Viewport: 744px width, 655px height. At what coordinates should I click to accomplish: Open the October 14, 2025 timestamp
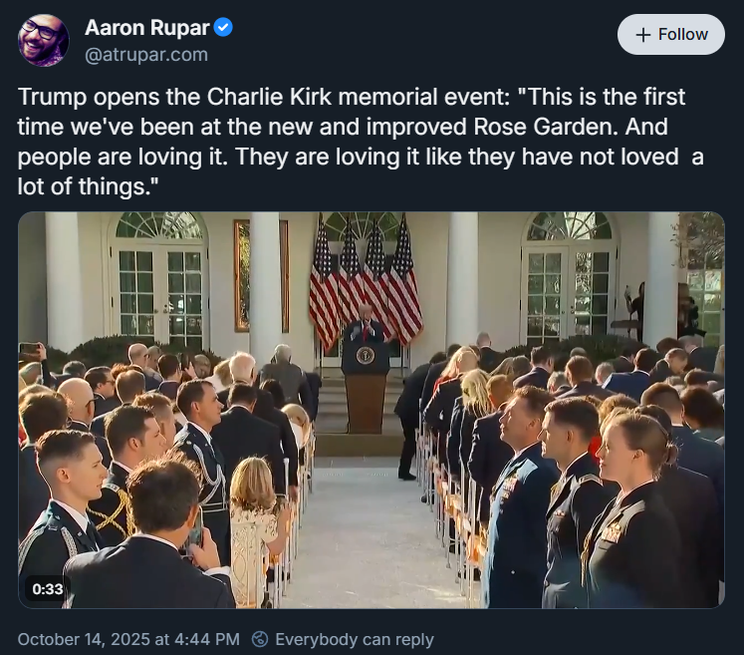pyautogui.click(x=128, y=638)
